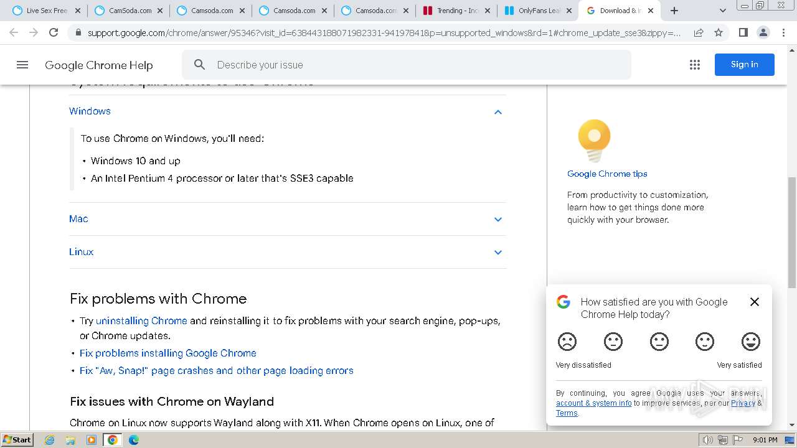Dismiss the satisfaction survey popup
Image resolution: width=797 pixels, height=448 pixels.
click(755, 302)
